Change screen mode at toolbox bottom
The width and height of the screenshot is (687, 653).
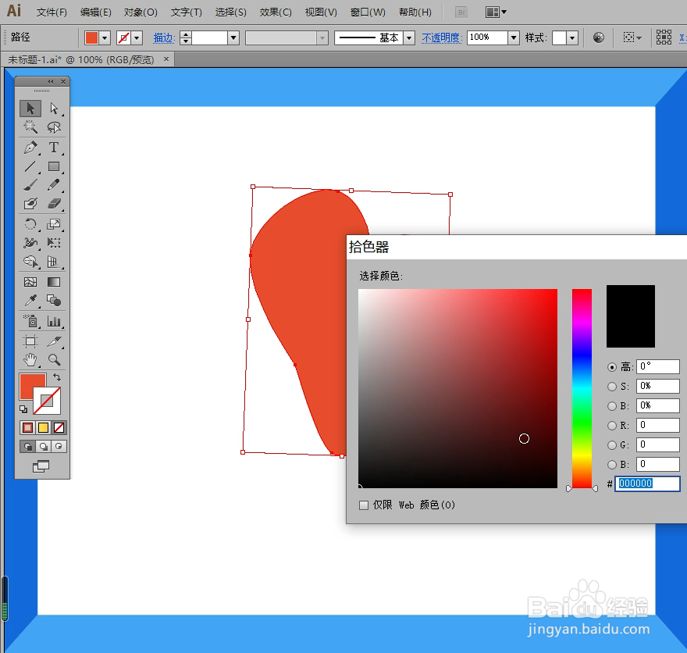41,466
